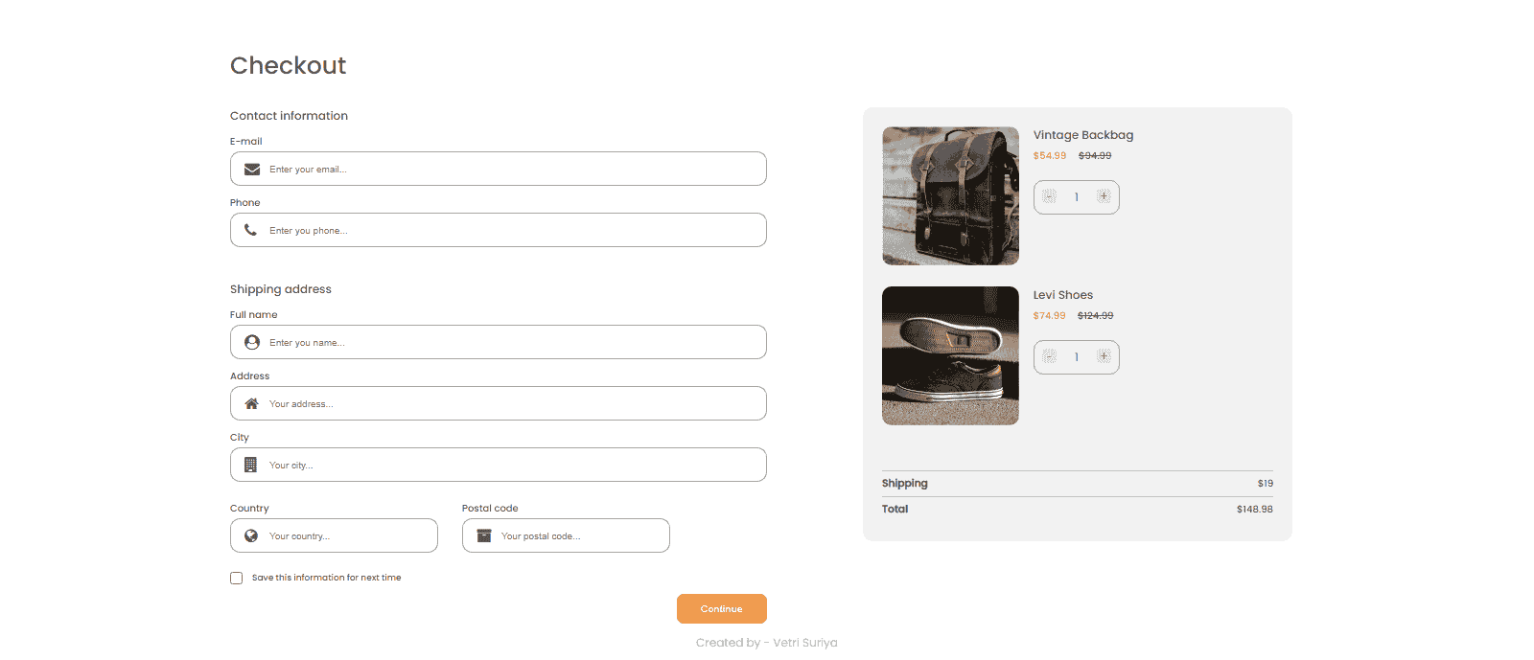Decrease Vintage Backbag quantity with minus button

(1050, 196)
